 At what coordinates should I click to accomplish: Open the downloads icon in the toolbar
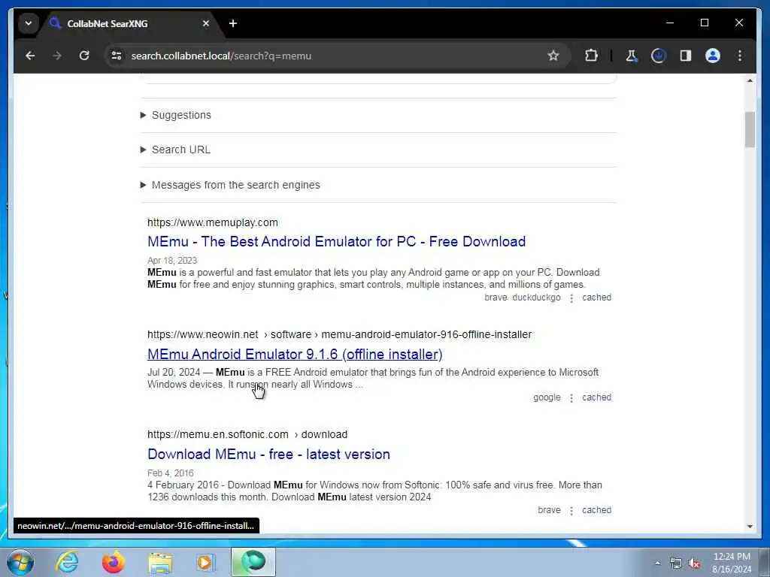click(x=659, y=56)
